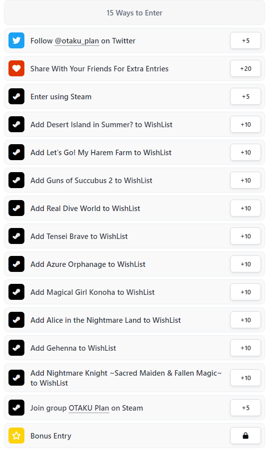Click +5 button for Twitter follow

[246, 40]
